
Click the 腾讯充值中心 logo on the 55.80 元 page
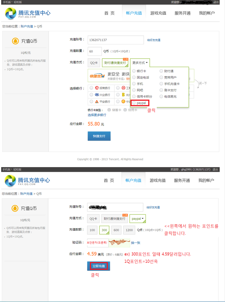(28, 14)
